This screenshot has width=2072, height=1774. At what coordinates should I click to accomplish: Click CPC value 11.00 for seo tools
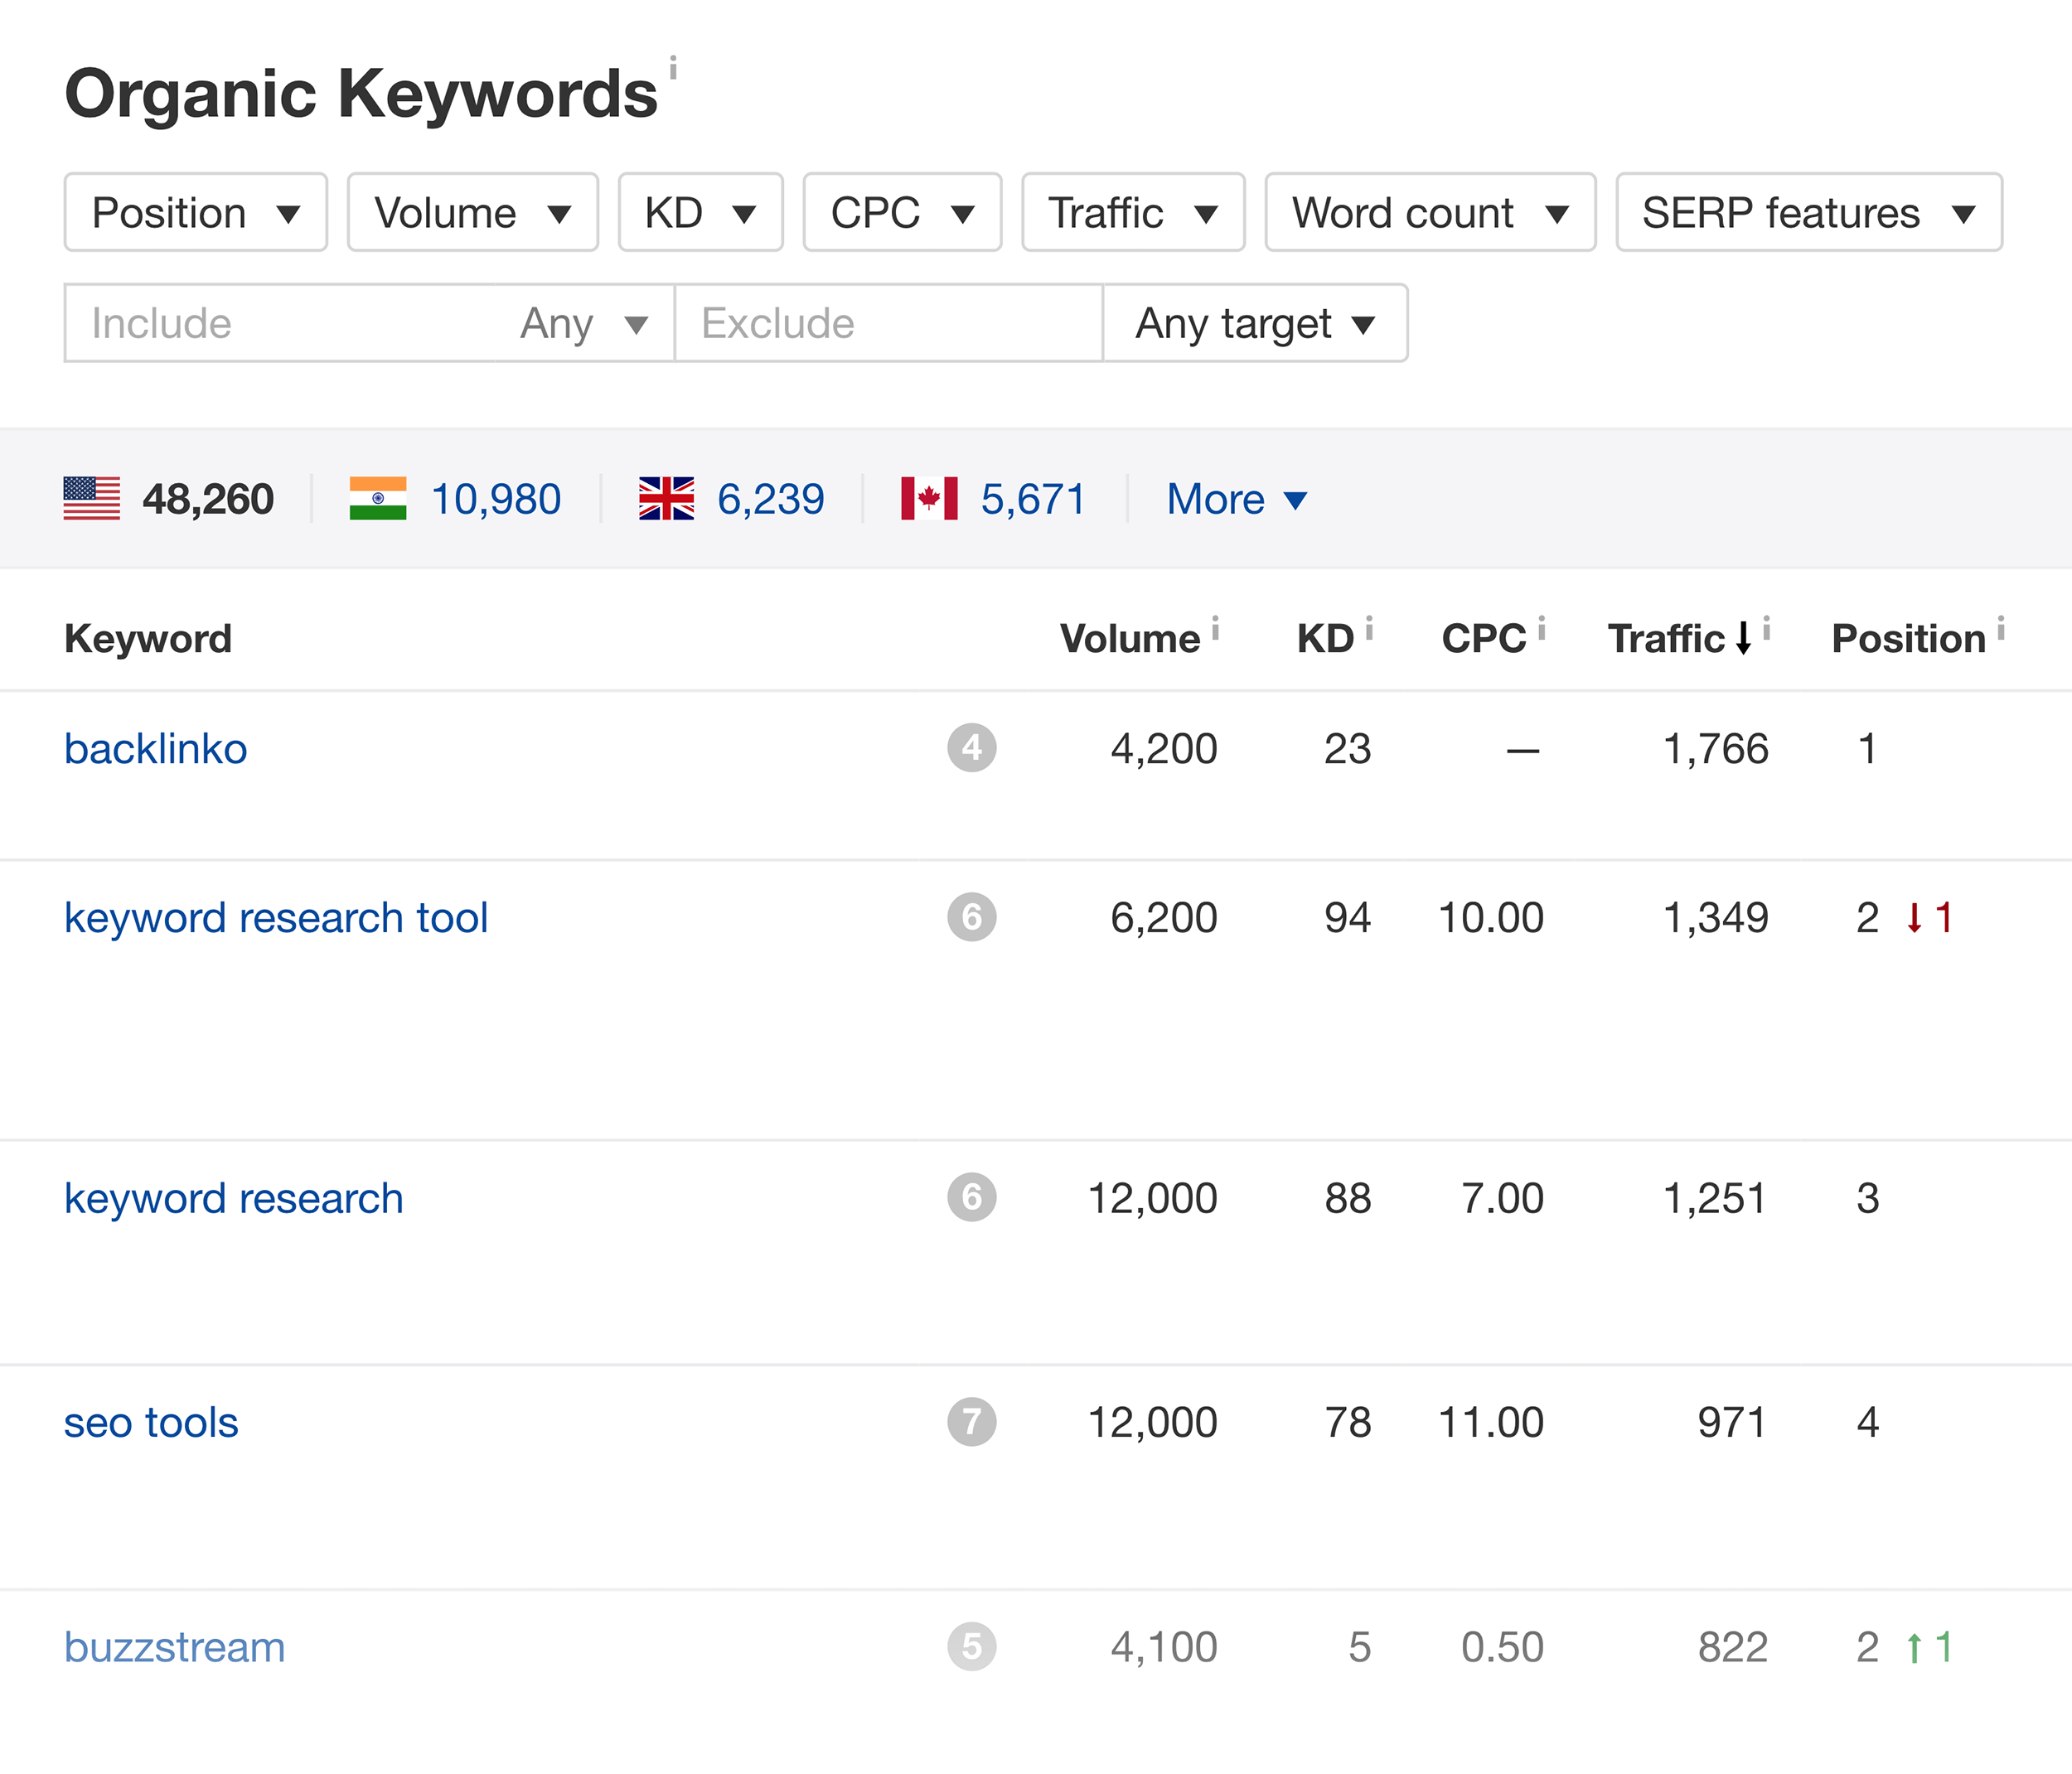(x=1491, y=1422)
